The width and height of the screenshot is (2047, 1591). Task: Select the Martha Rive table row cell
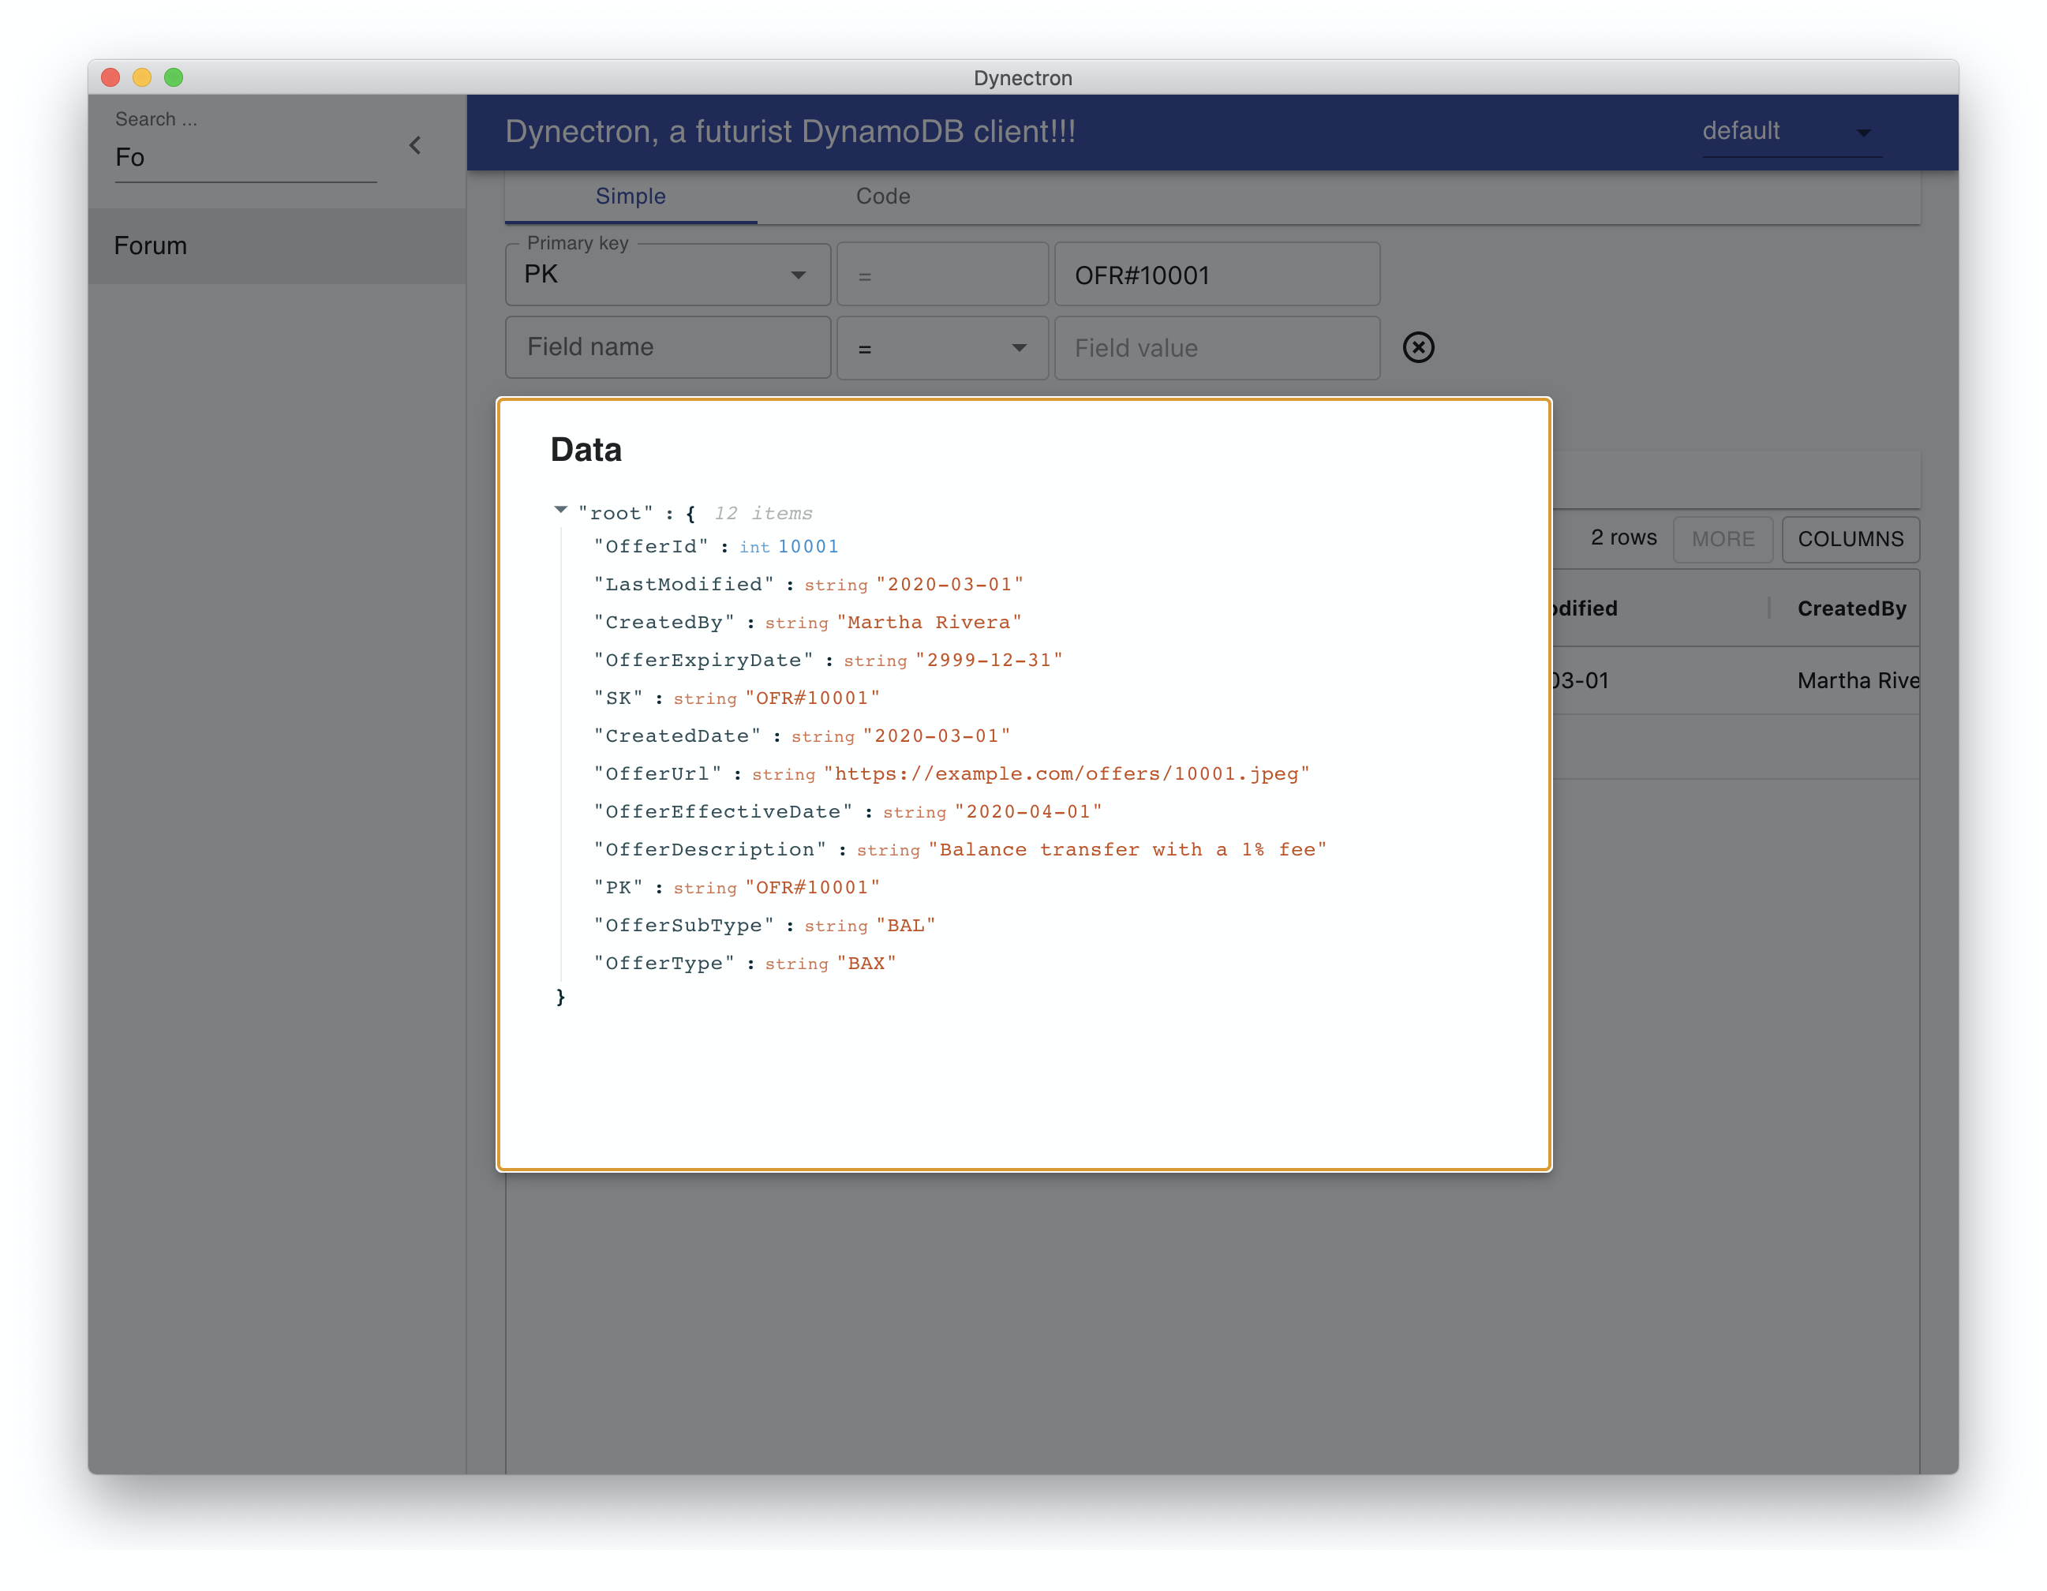[1856, 680]
